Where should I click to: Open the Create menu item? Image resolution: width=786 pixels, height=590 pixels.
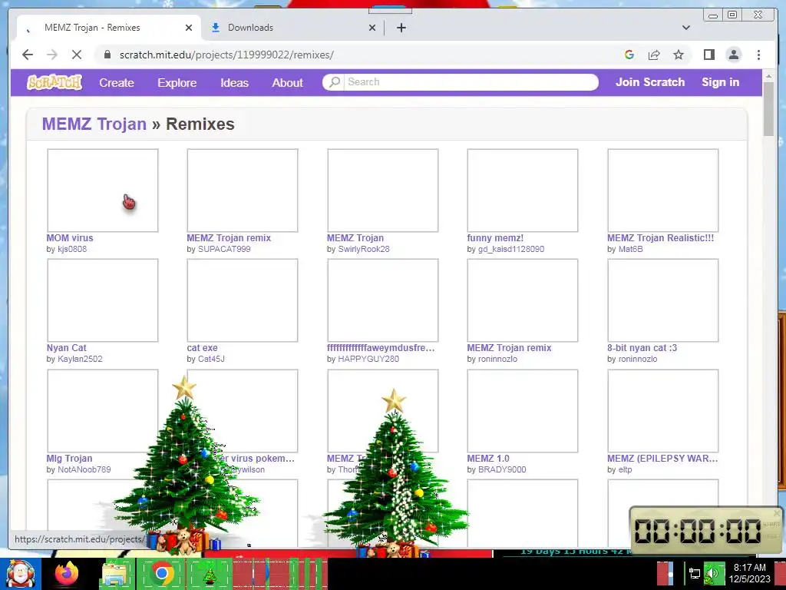point(117,83)
